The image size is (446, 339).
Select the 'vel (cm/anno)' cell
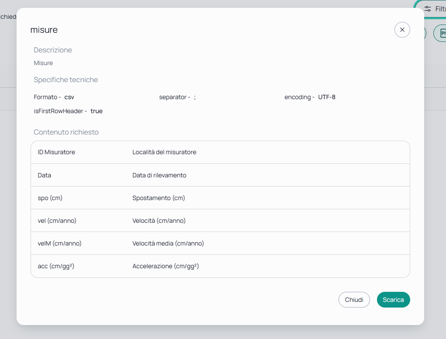[57, 221]
